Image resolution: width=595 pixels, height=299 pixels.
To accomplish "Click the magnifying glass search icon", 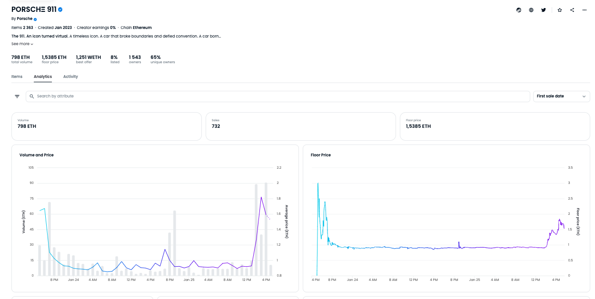I will pos(32,96).
